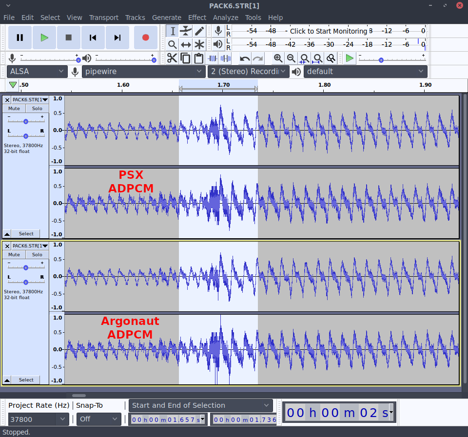Click the Fit Project in Window icon
Image resolution: width=468 pixels, height=437 pixels.
317,57
